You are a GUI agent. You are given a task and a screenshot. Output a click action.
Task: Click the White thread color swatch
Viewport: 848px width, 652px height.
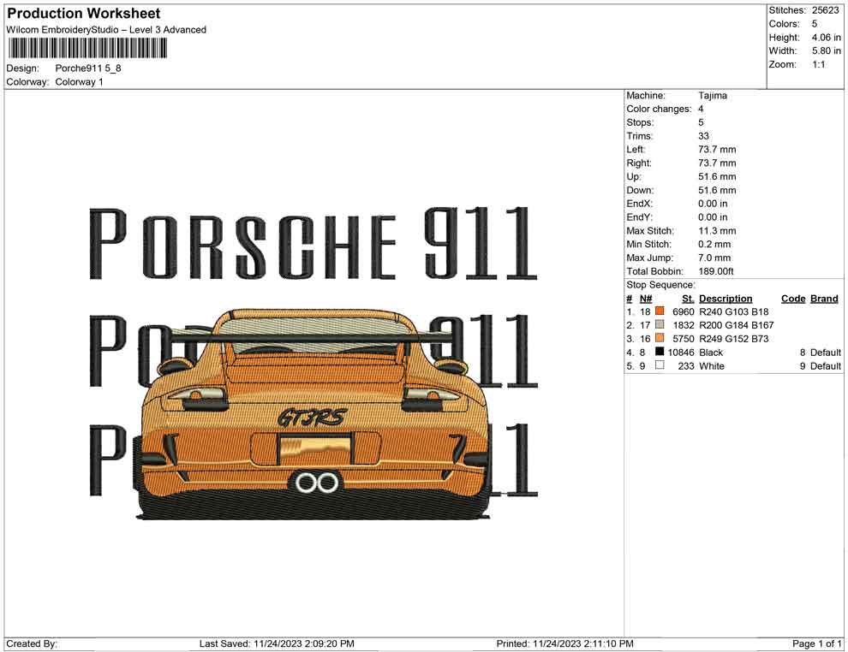660,365
